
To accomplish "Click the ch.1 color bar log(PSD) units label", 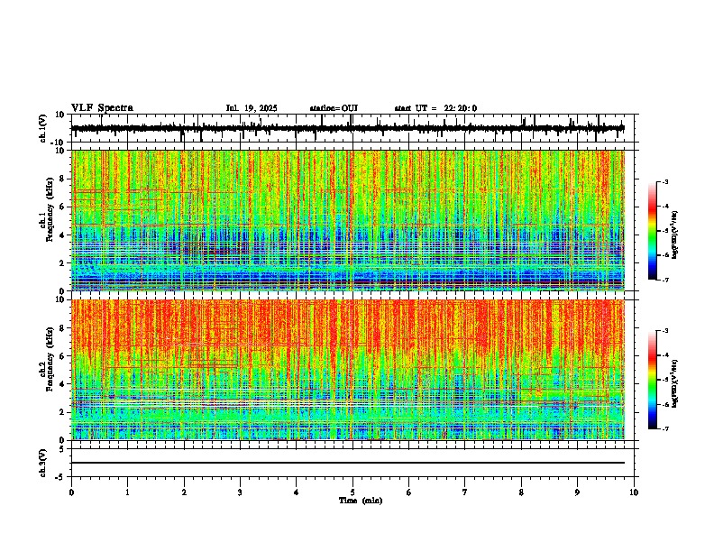I will point(675,235).
